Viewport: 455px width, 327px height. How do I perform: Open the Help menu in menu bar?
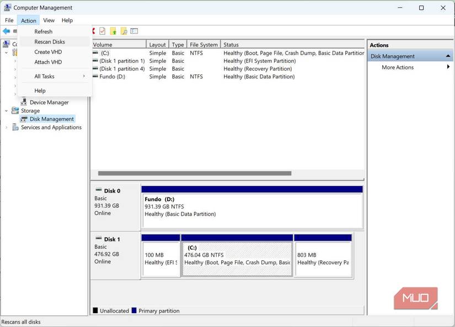pos(67,20)
